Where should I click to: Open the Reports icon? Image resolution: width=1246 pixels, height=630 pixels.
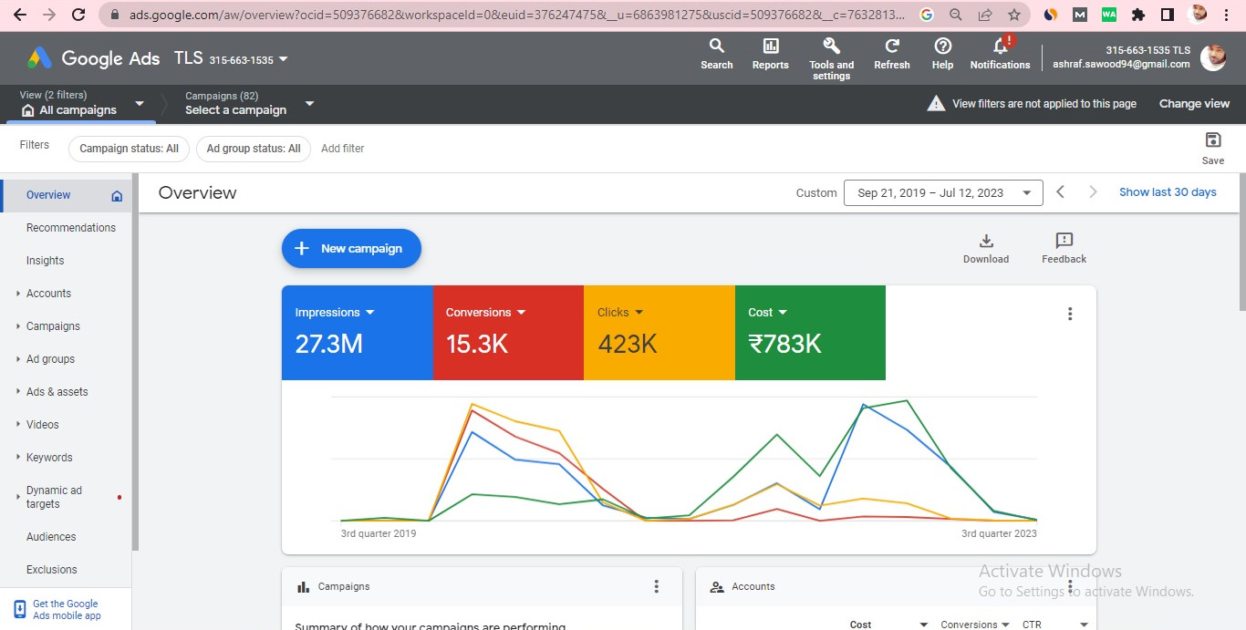coord(770,53)
